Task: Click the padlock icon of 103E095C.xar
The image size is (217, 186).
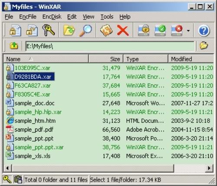Action: [10, 68]
